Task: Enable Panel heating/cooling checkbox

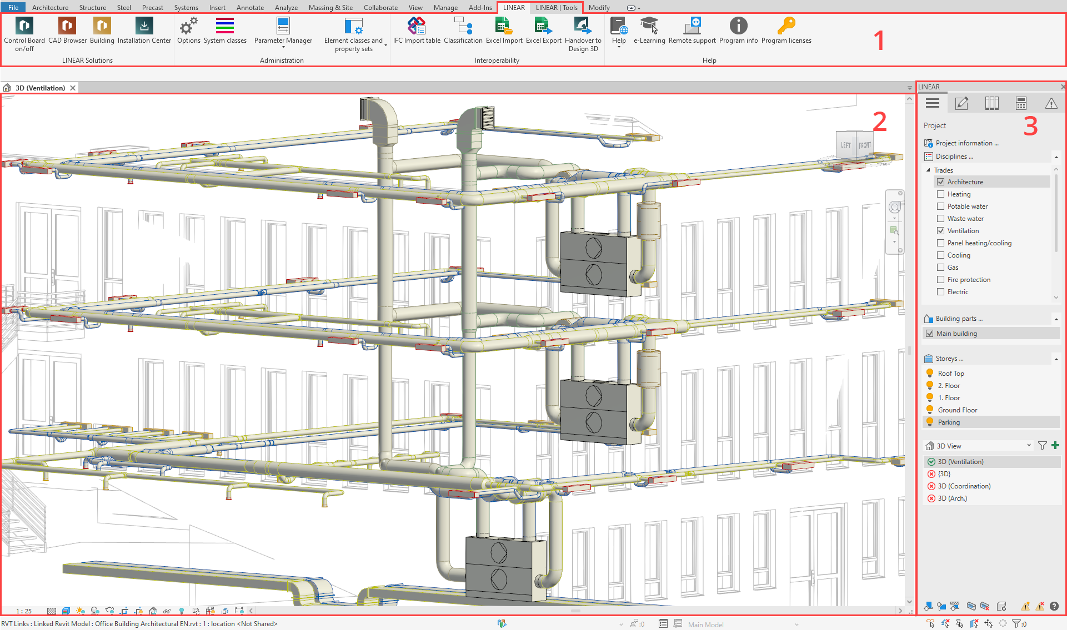Action: click(x=940, y=243)
